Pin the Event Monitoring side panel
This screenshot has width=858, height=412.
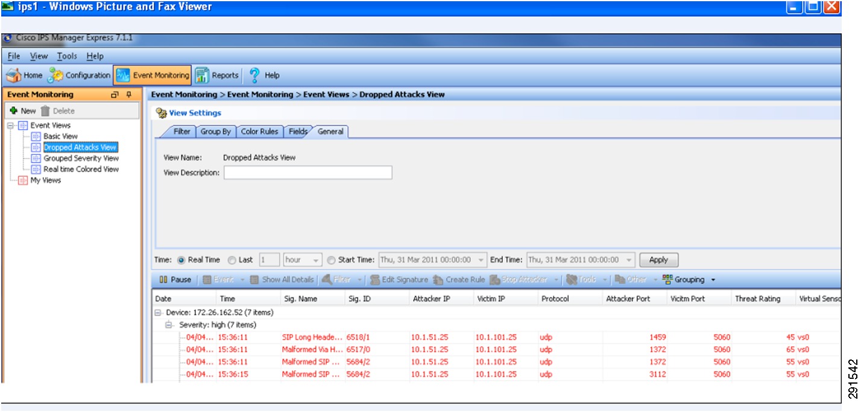point(128,95)
